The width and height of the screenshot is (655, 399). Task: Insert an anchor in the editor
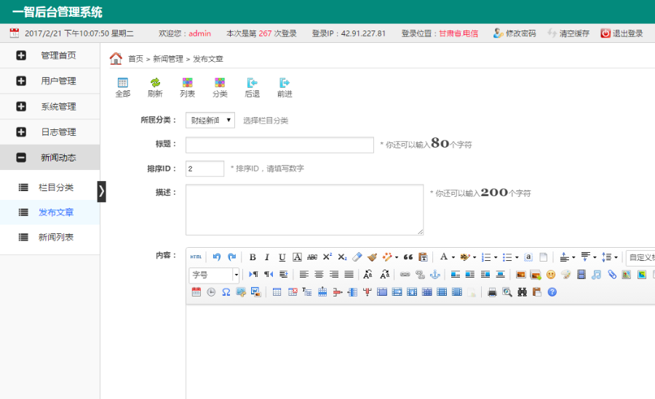435,274
